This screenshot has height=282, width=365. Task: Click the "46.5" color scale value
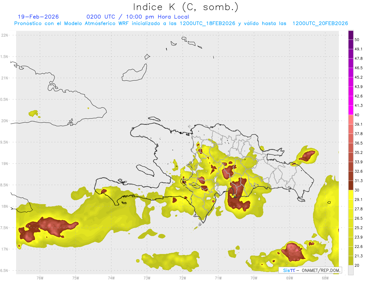point(359,68)
